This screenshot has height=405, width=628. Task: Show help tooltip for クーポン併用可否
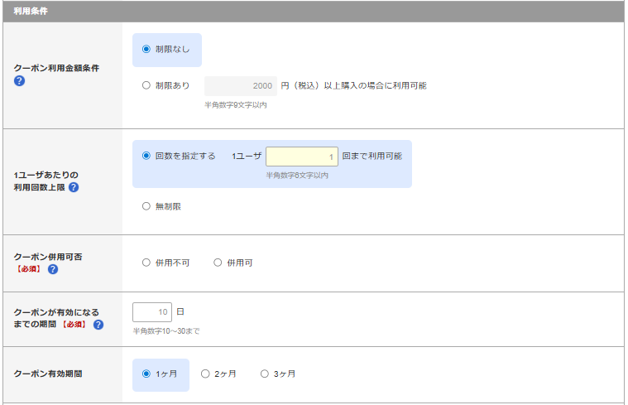click(x=53, y=269)
